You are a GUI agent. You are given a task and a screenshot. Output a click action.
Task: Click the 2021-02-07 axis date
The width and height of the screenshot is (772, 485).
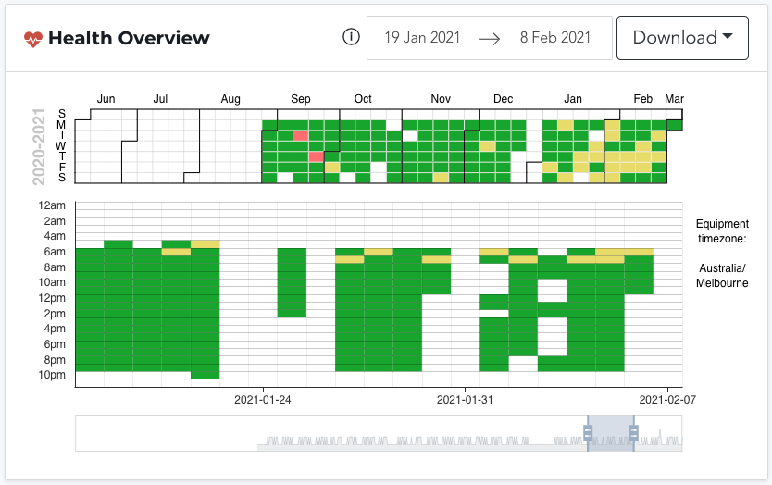[667, 400]
